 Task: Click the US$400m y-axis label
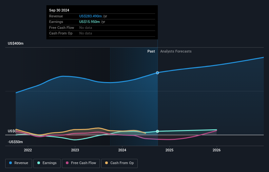click(x=16, y=43)
